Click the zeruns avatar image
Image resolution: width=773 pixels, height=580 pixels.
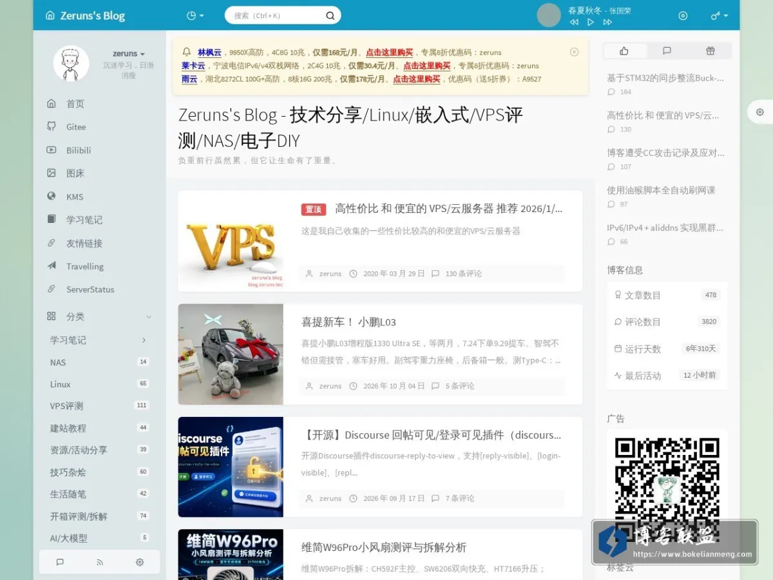click(71, 63)
